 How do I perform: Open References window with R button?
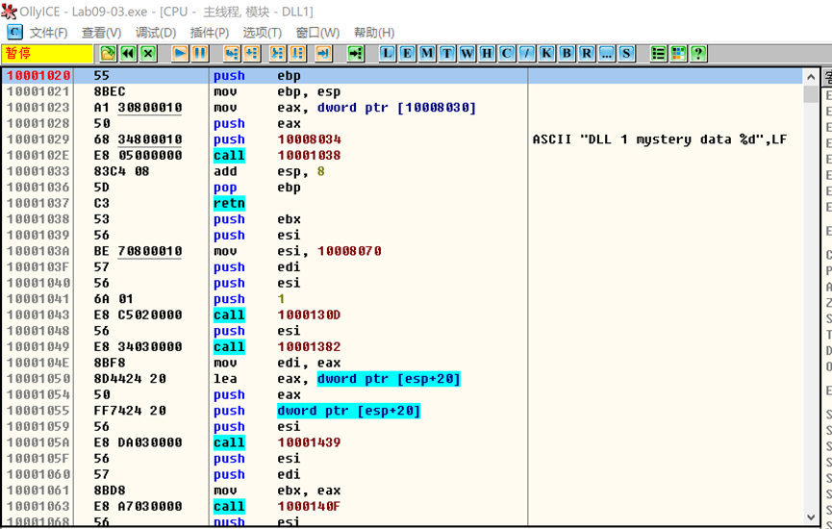(x=587, y=53)
